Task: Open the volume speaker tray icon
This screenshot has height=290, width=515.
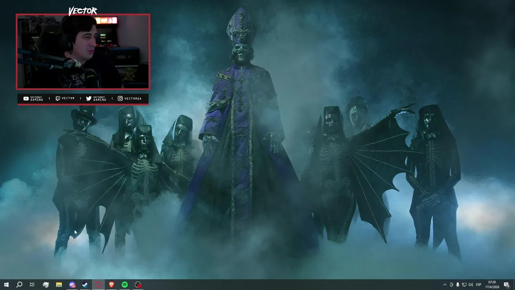Action: pyautogui.click(x=470, y=285)
